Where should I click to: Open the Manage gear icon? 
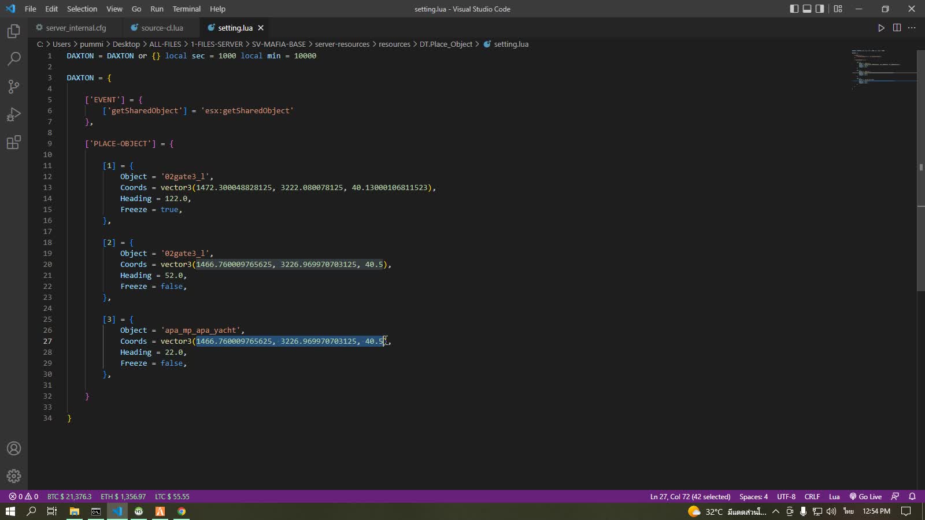tap(14, 476)
